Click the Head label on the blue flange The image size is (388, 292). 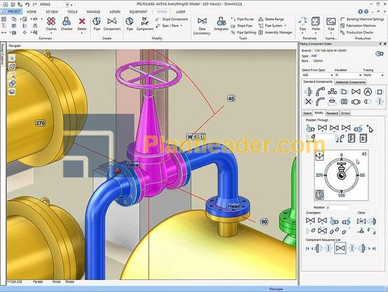[234, 206]
